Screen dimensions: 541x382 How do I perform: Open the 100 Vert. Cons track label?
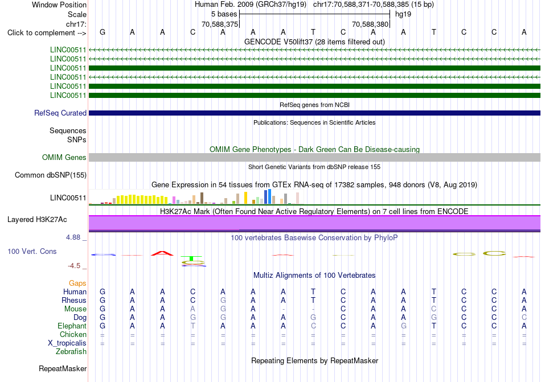32,251
